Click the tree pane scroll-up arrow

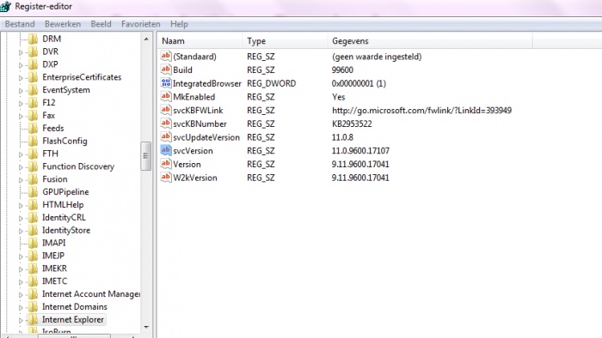click(146, 39)
